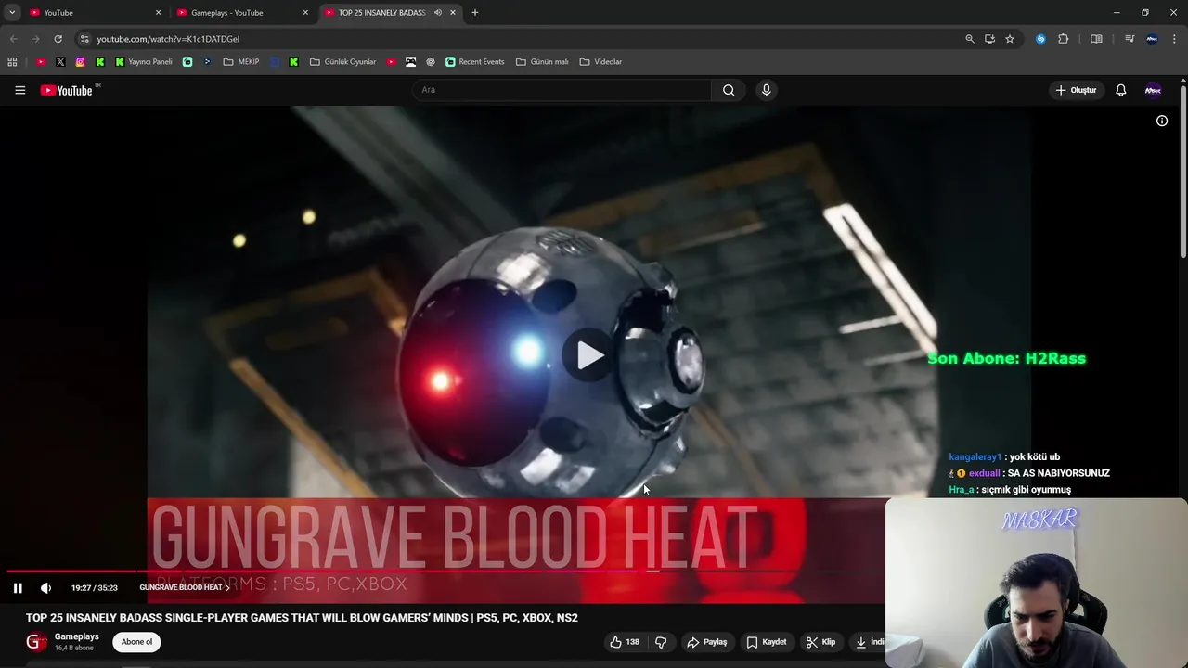Open the YouTube guide hamburger menu

19,90
